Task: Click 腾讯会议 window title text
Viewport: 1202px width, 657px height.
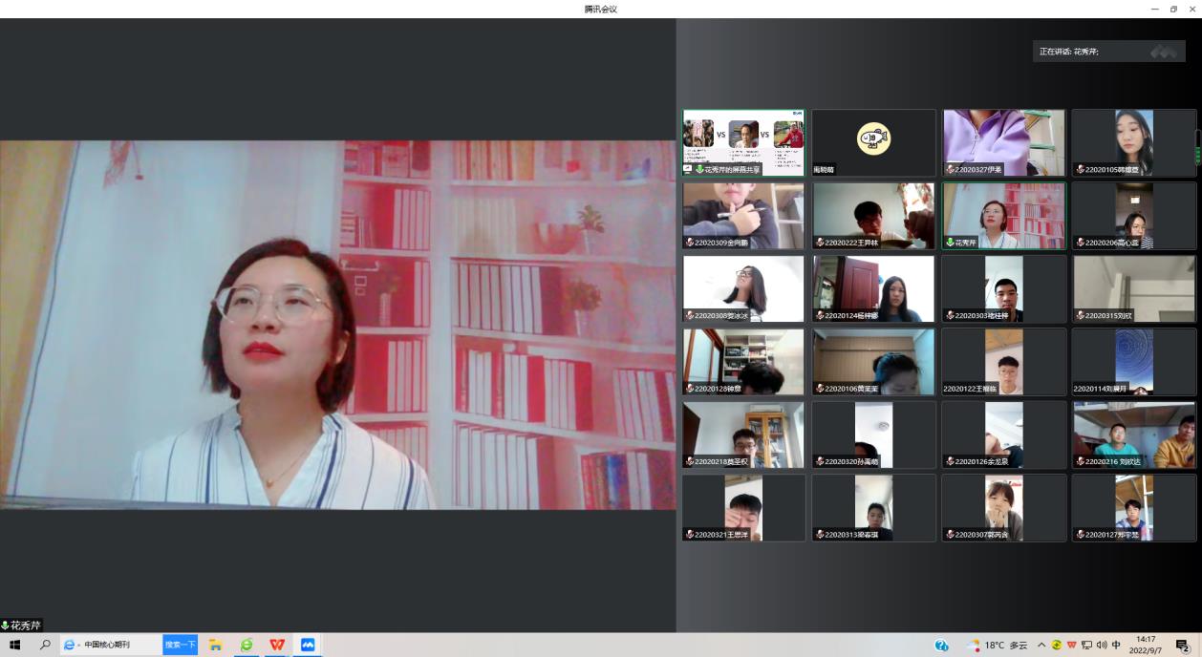Action: coord(601,9)
